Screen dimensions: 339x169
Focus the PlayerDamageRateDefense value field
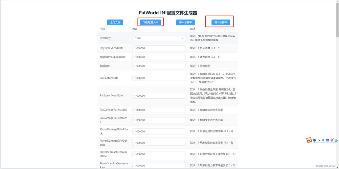[159, 143]
